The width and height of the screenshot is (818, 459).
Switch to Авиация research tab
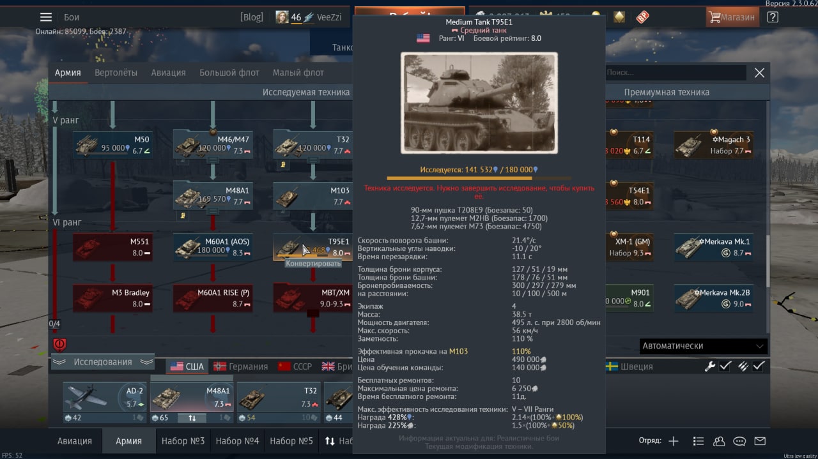(x=168, y=73)
